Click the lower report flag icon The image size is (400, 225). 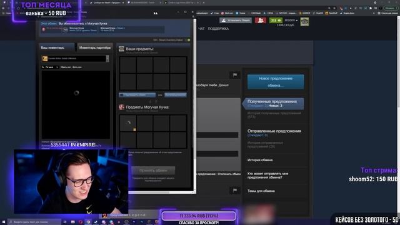tap(235, 190)
